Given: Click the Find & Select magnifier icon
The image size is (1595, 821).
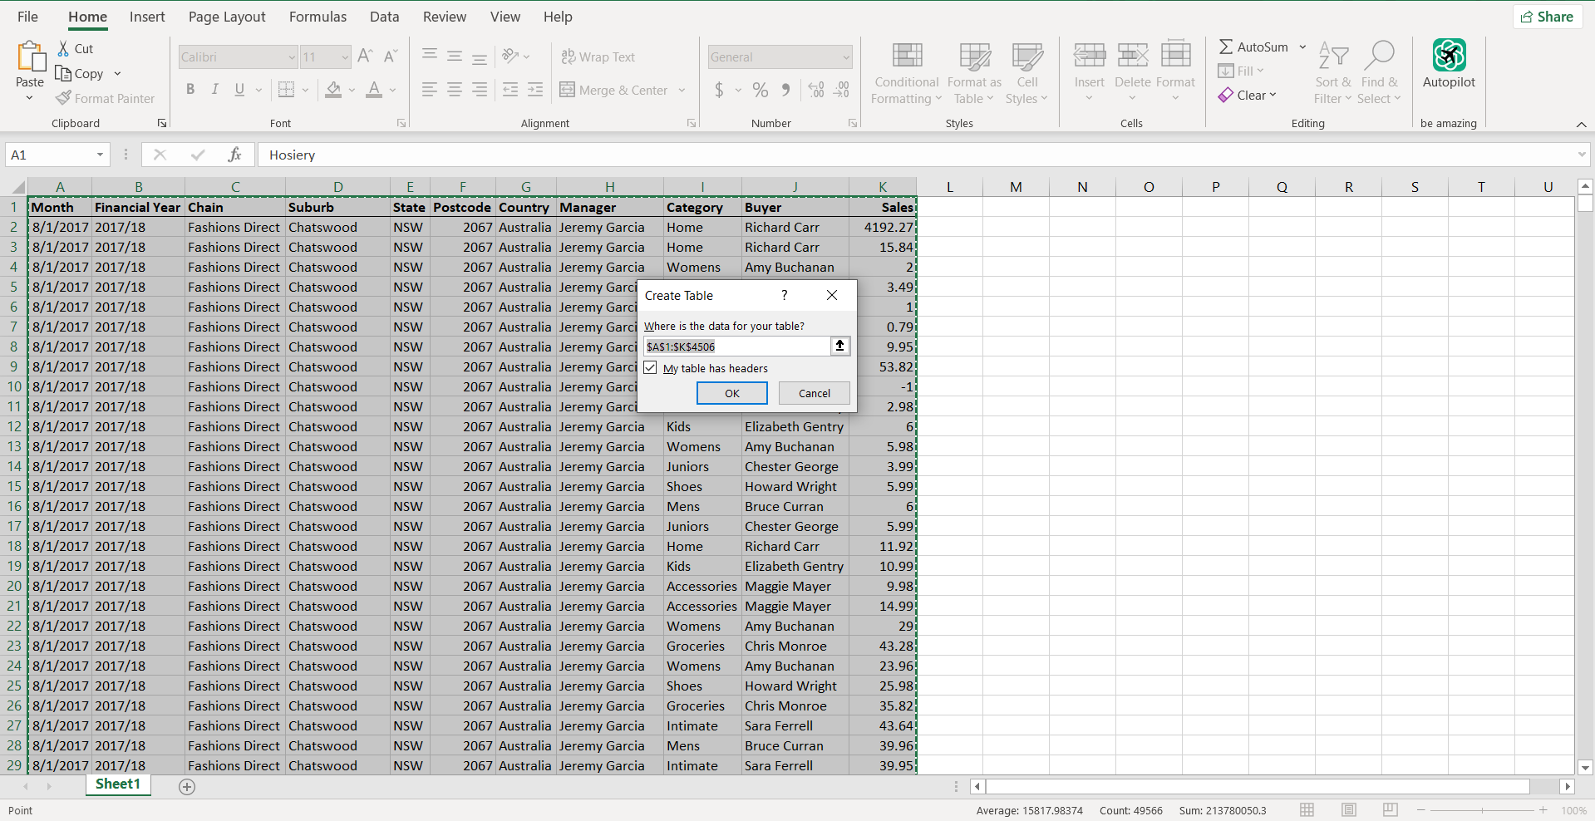Looking at the screenshot, I should [1379, 56].
